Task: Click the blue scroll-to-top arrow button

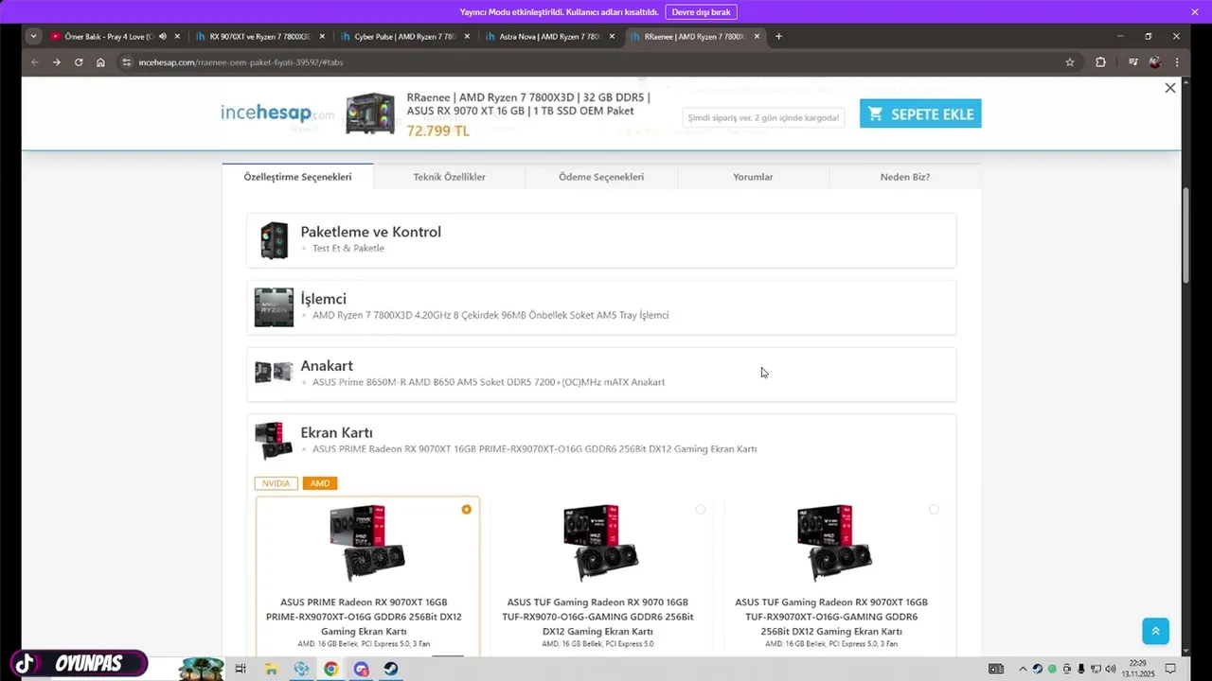Action: [x=1155, y=631]
